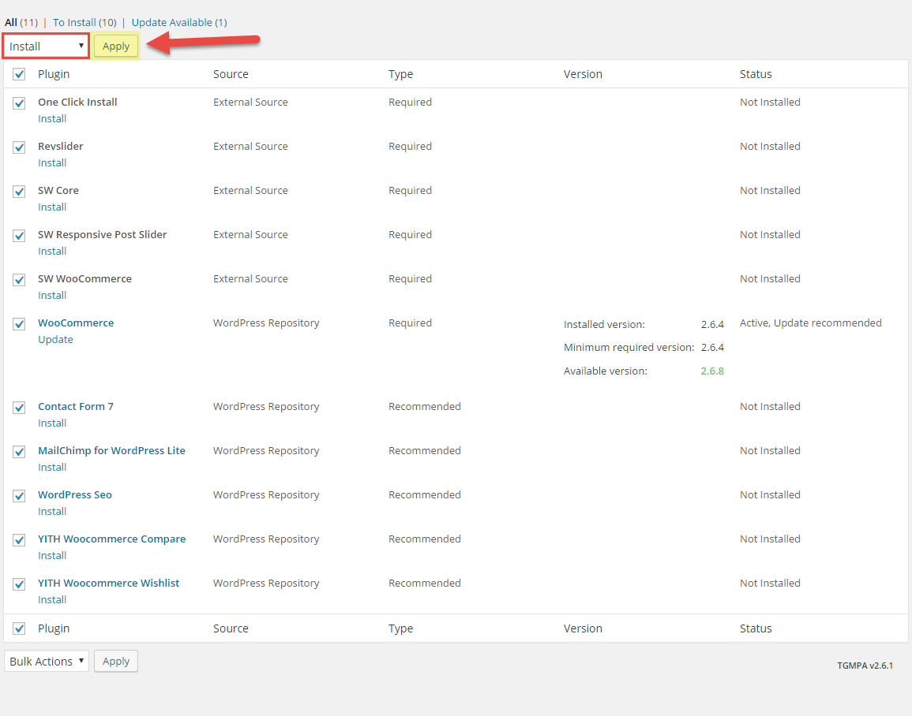Uncheck YITH Woocommerce Compare checkbox
Image resolution: width=912 pixels, height=716 pixels.
click(19, 540)
